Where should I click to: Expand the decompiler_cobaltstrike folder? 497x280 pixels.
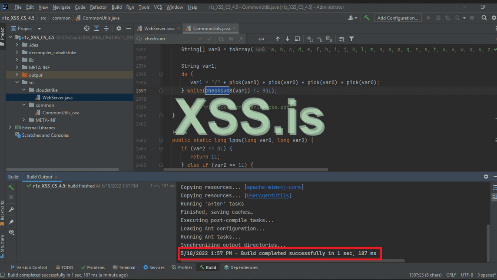pos(17,53)
